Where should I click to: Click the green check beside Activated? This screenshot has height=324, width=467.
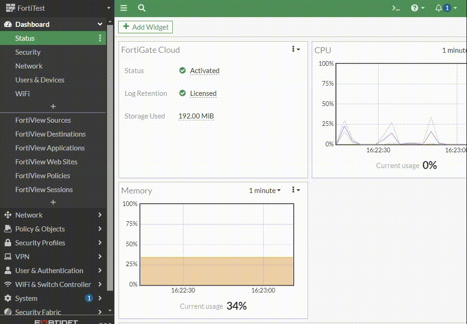(183, 70)
